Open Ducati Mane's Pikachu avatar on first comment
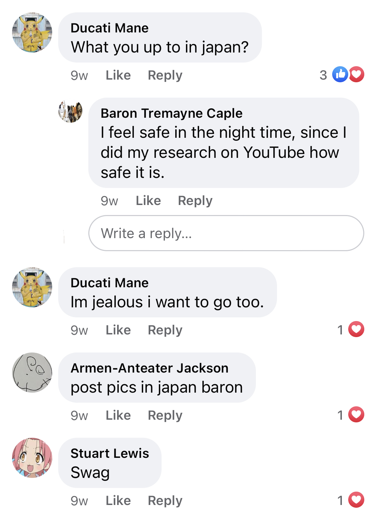This screenshot has width=376, height=508. 32,32
